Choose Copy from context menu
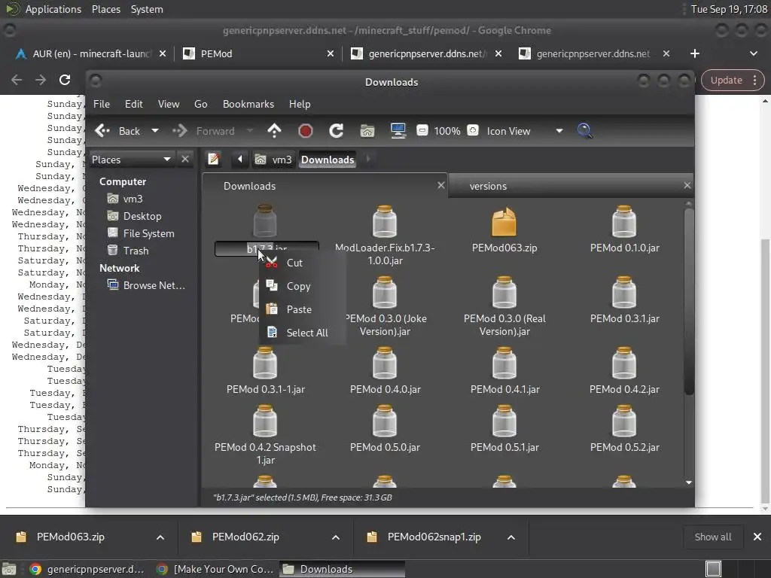 pyautogui.click(x=303, y=286)
